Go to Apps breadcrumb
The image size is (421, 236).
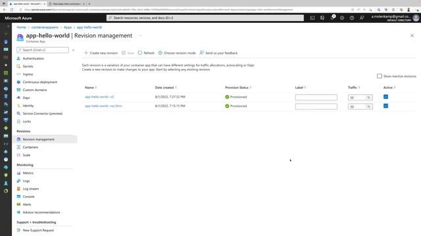pos(68,28)
